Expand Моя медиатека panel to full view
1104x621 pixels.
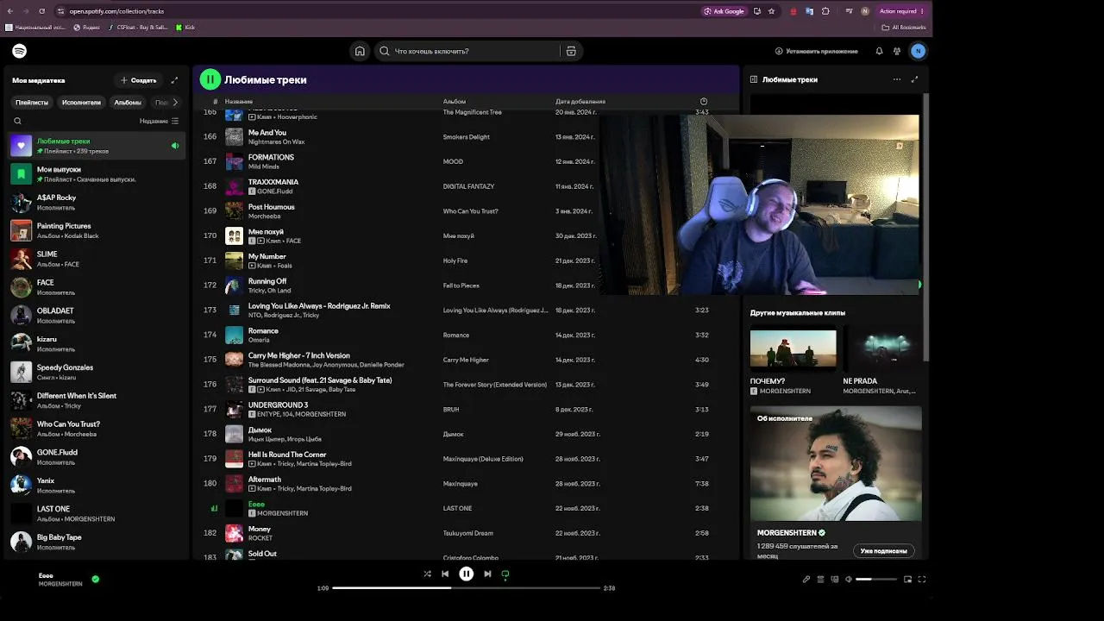coord(174,80)
